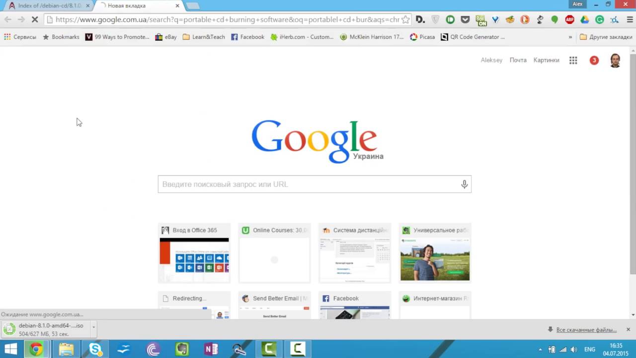Open the iHerb.com bookmark
The width and height of the screenshot is (636, 358).
[302, 37]
